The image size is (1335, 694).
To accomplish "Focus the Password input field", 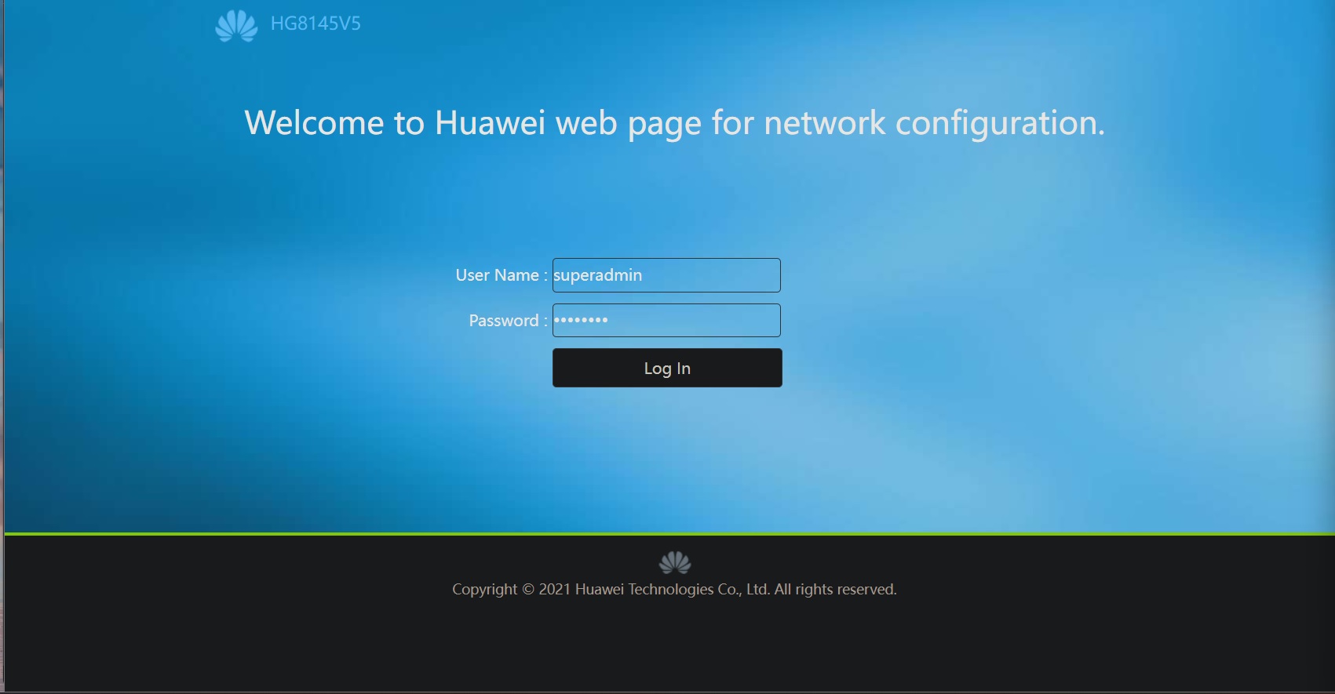I will 666,320.
